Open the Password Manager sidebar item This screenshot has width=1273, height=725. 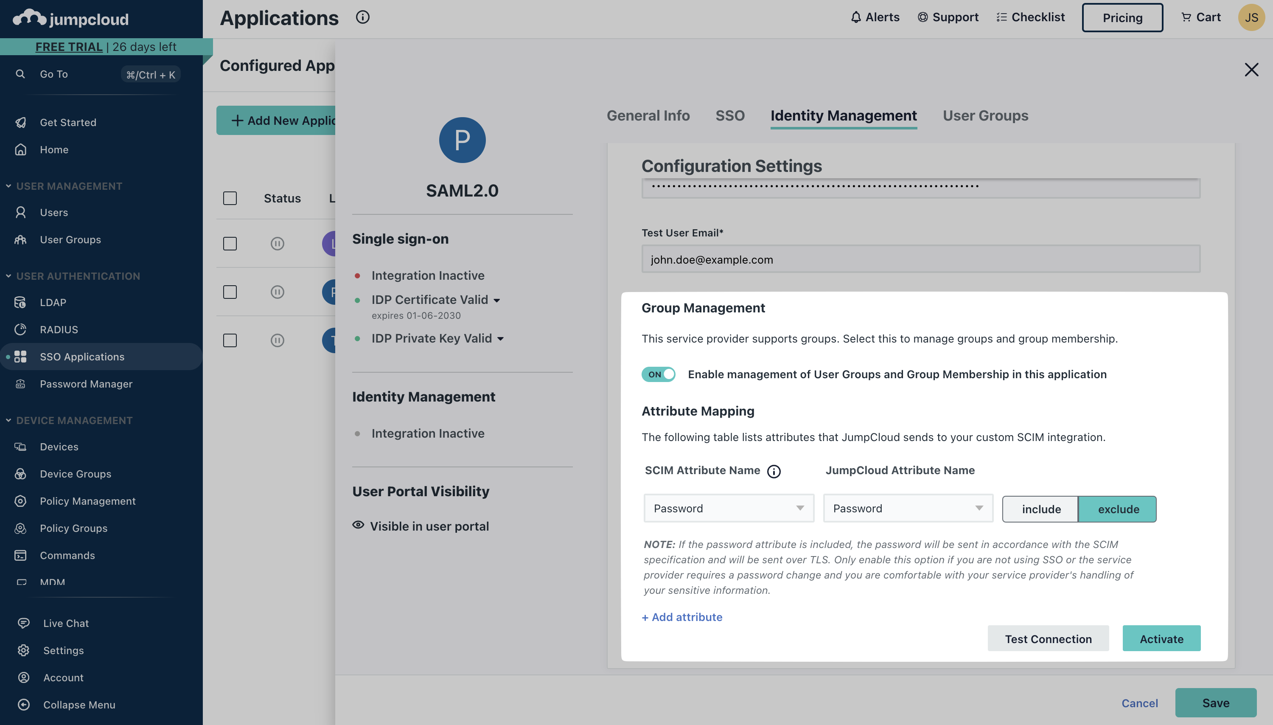86,383
